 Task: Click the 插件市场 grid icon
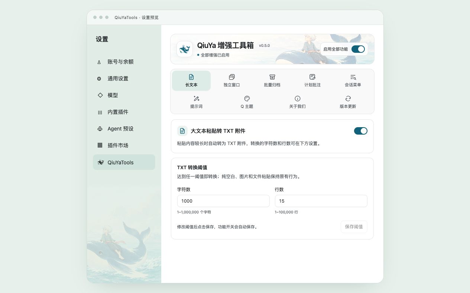tap(100, 145)
